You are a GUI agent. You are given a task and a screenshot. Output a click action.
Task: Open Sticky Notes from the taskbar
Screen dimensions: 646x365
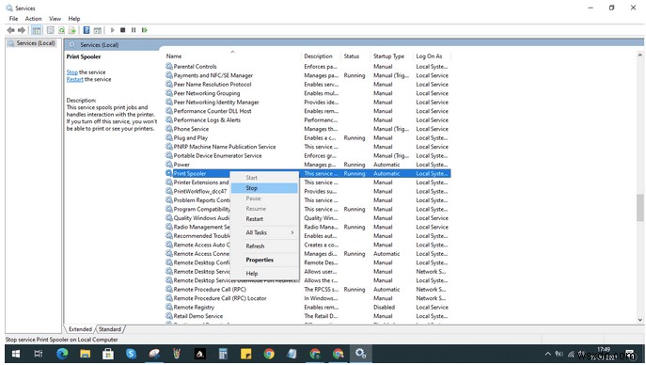coord(246,354)
